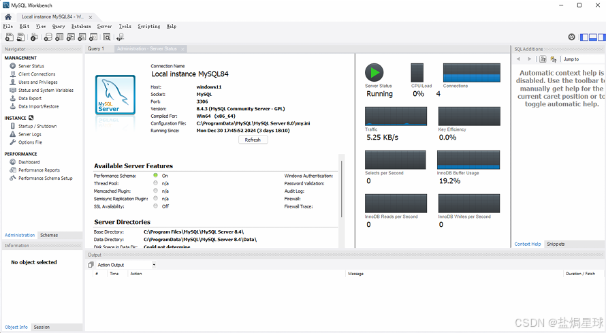
Task: Create a new view toolbar icon
Action: pyautogui.click(x=70, y=37)
